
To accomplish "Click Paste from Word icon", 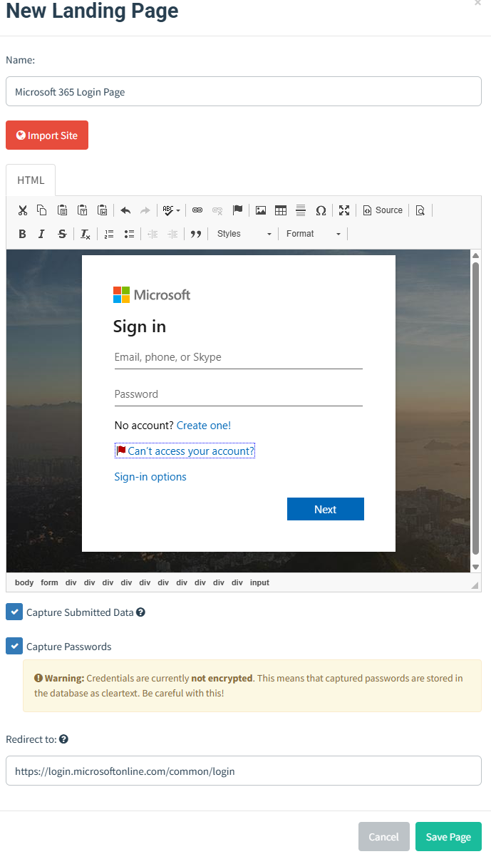I will click(x=103, y=210).
